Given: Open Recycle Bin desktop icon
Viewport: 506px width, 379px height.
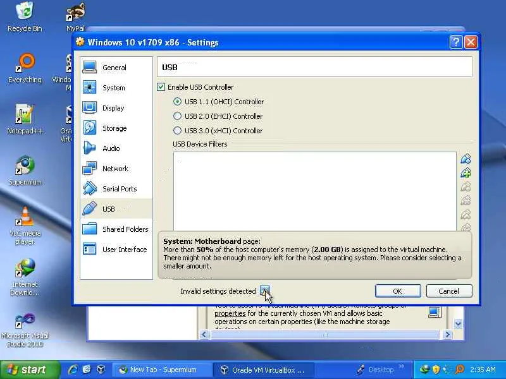Looking at the screenshot, I should (x=25, y=17).
